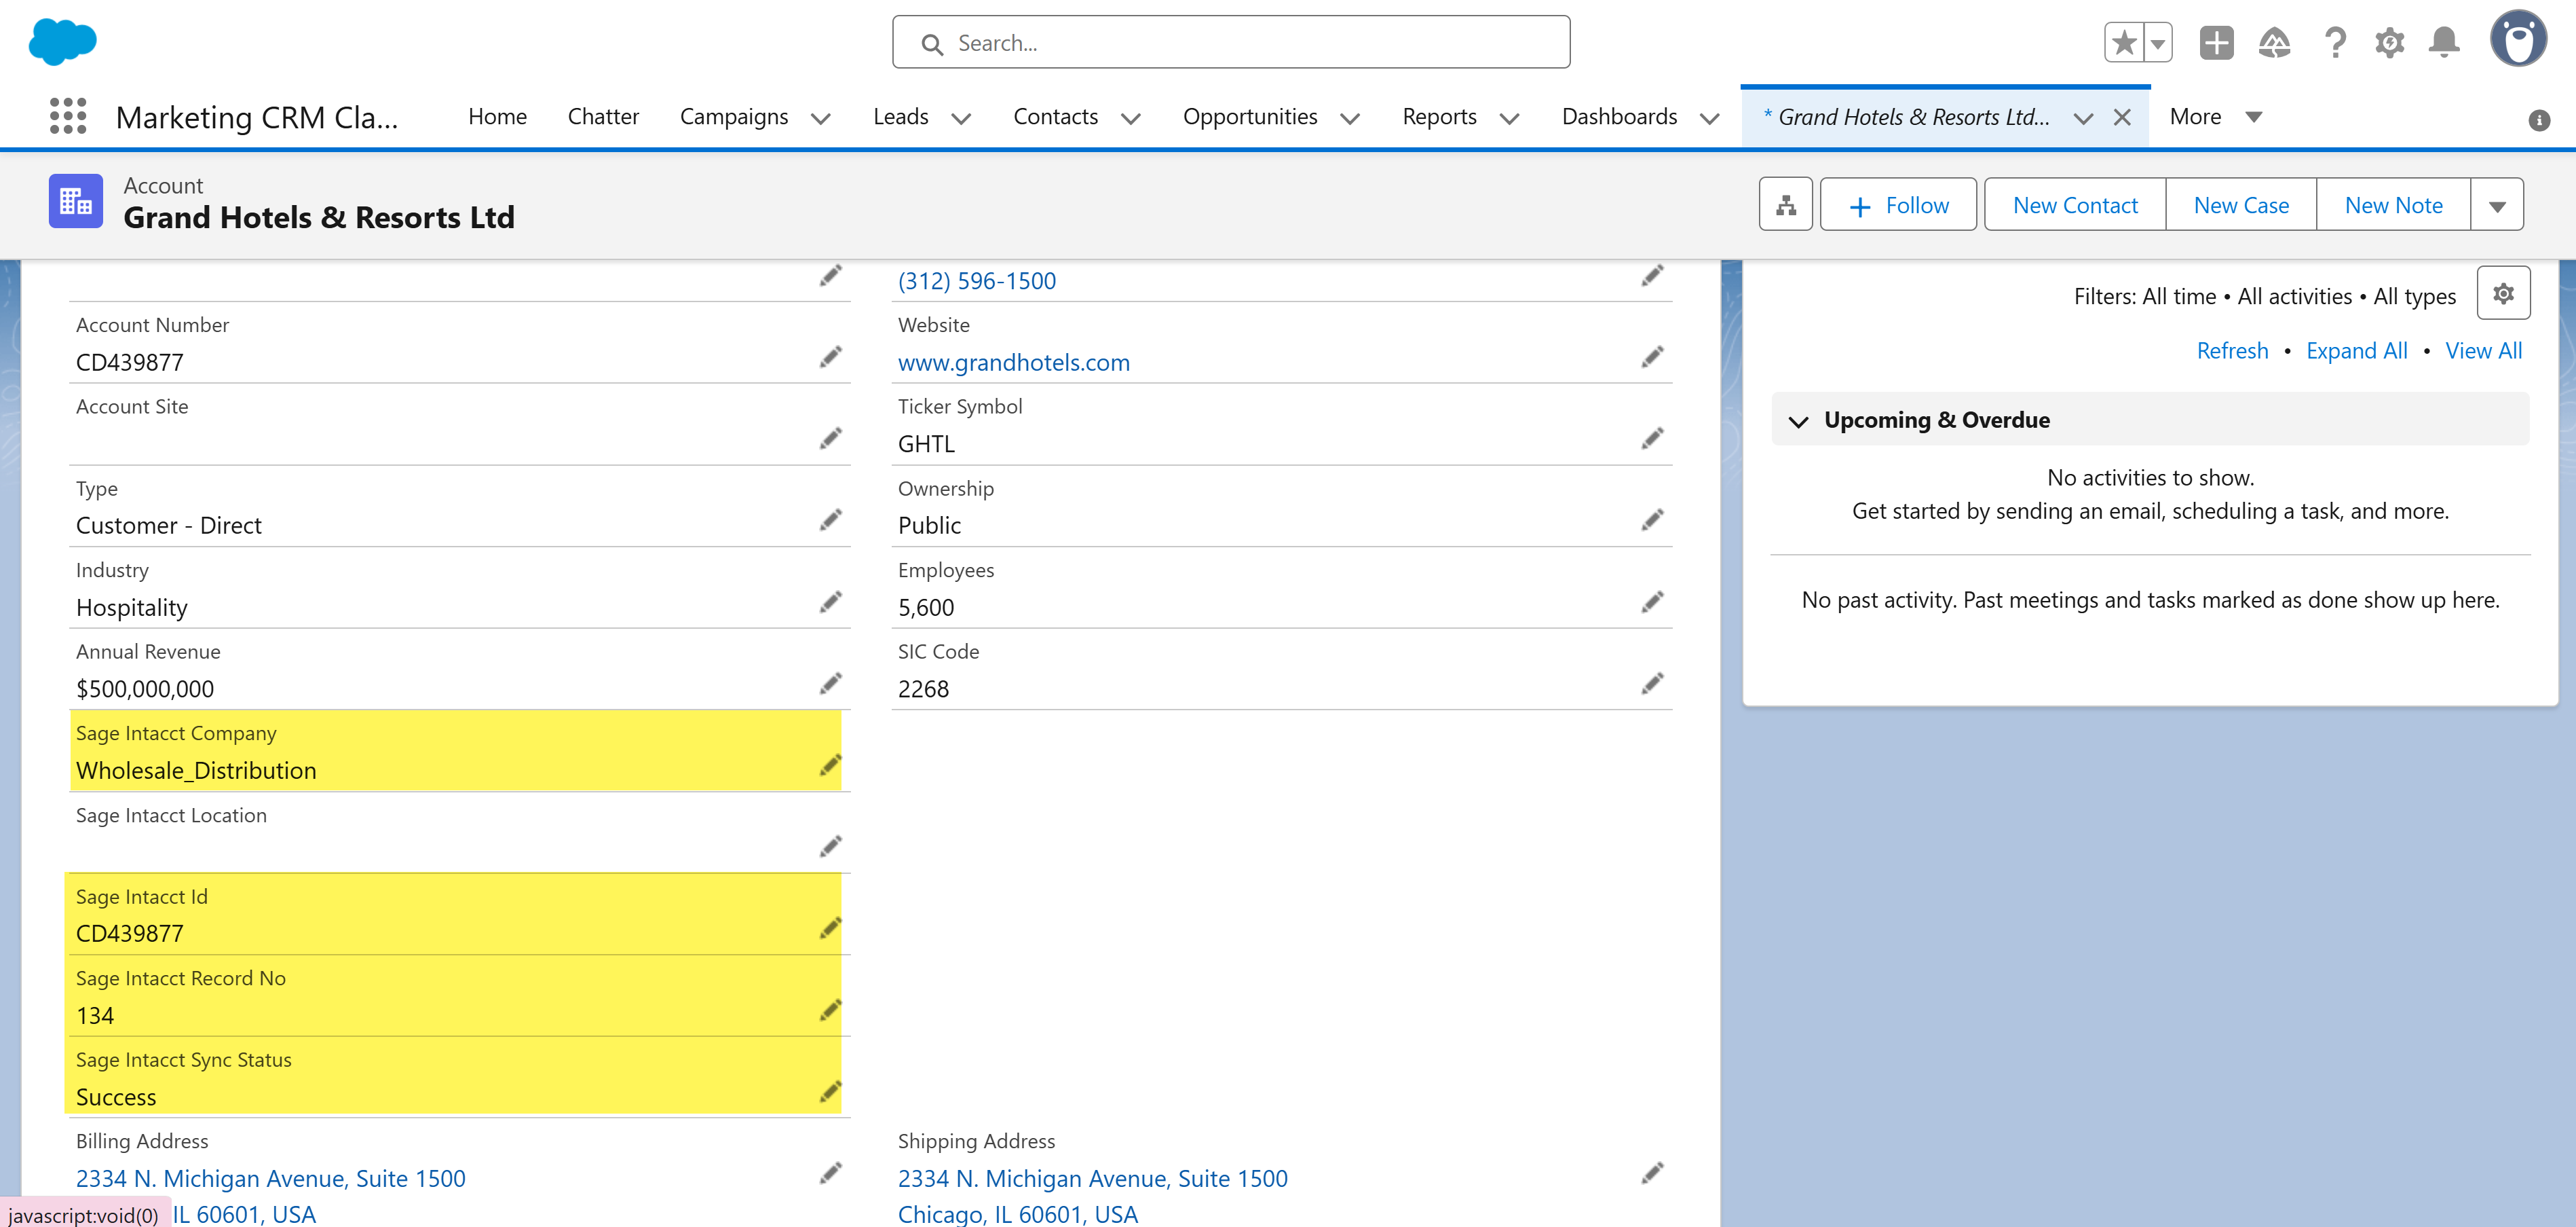
Task: Open the Campaigns tab
Action: 733,117
